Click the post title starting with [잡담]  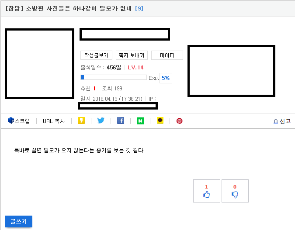point(69,8)
